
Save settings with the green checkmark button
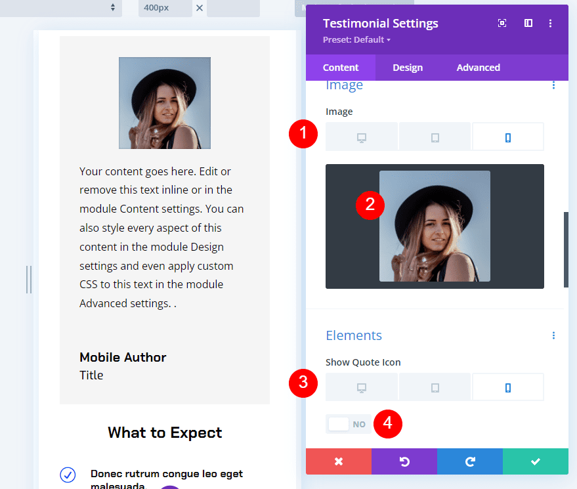coord(535,461)
